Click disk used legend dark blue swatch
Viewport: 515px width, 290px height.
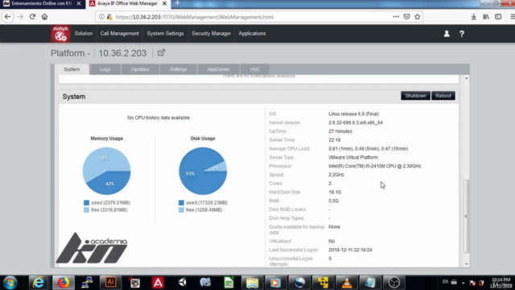pos(181,202)
